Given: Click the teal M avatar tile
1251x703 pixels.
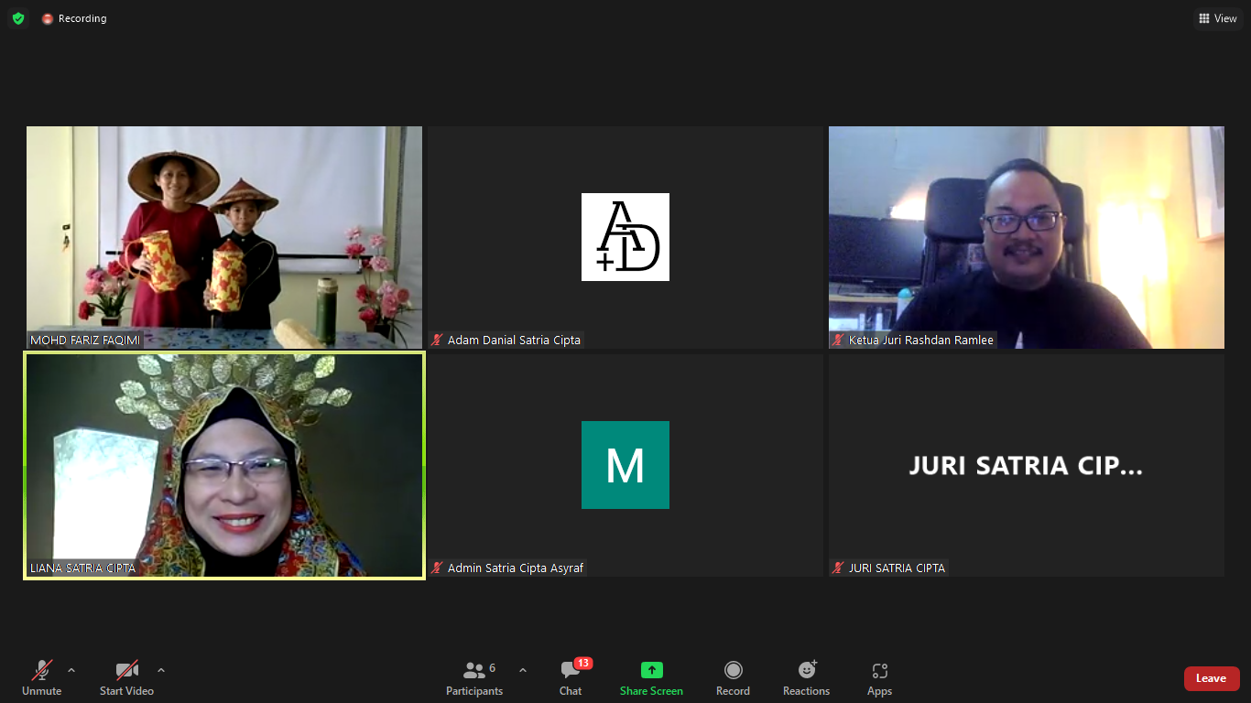Looking at the screenshot, I should 625,465.
